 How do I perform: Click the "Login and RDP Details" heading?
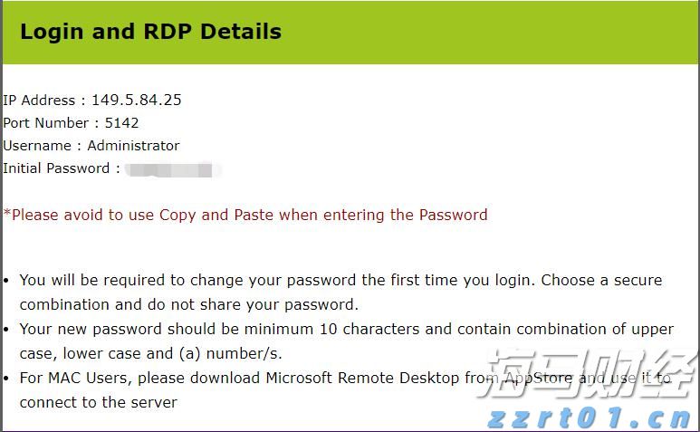click(x=150, y=32)
